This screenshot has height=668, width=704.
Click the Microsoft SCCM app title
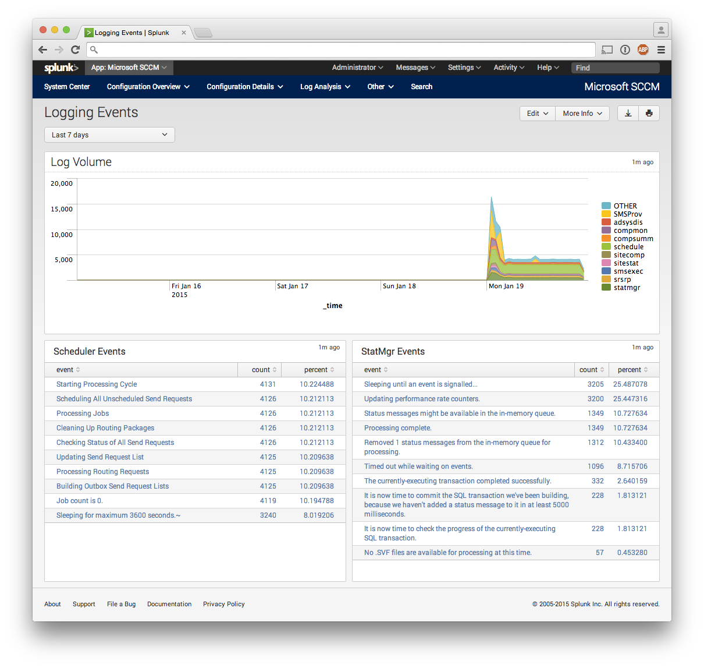(x=622, y=87)
